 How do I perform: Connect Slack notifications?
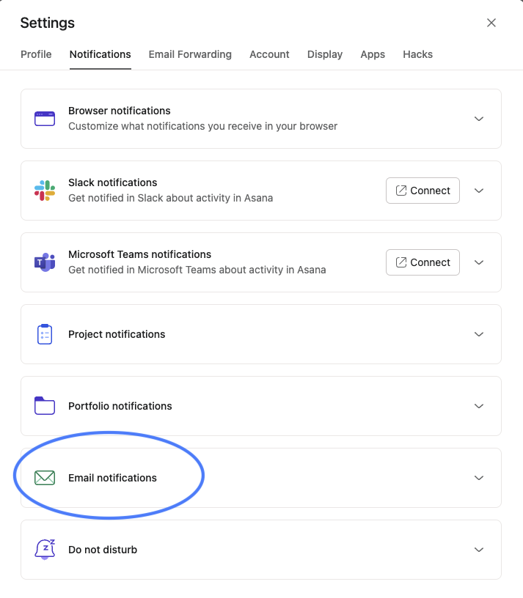(423, 191)
